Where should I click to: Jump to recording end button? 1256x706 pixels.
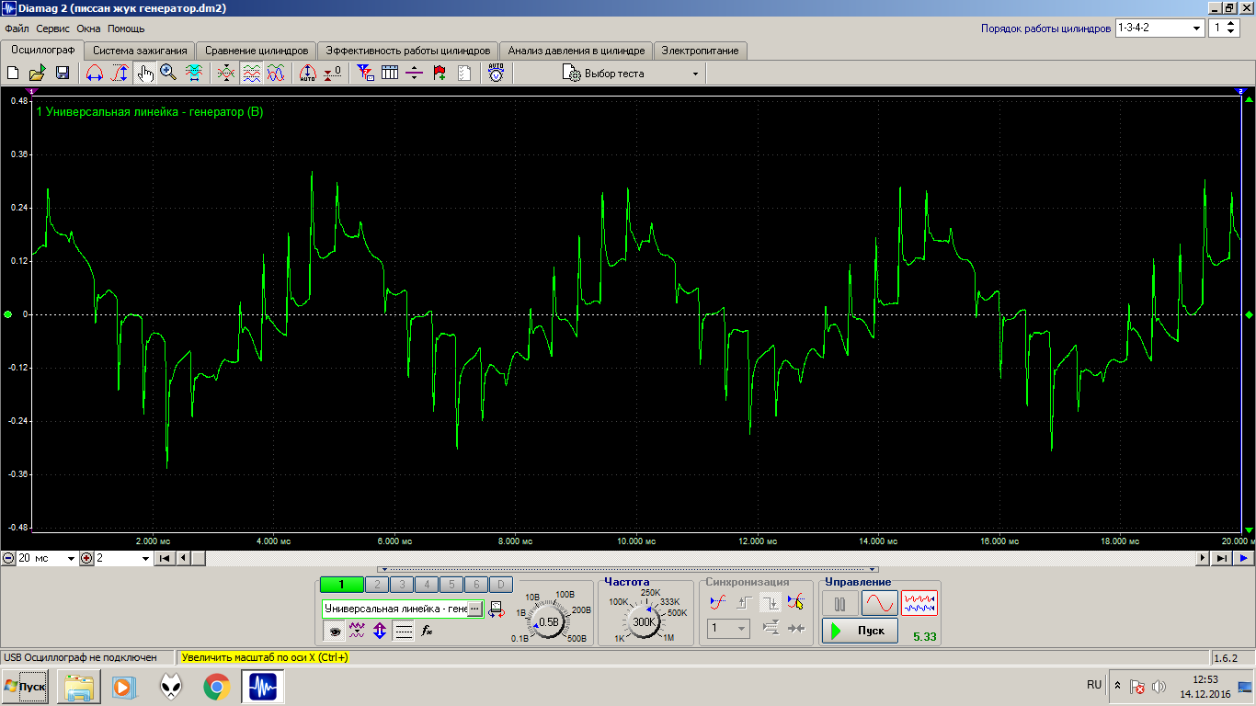point(1222,558)
